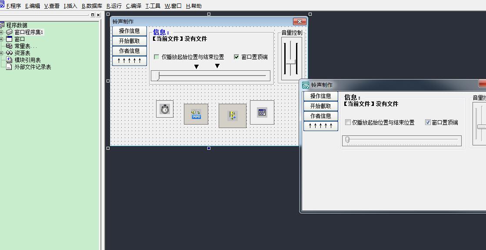This screenshot has height=250, width=486.
Task: Expand the 窗口程序集1 tree node
Action: point(2,32)
